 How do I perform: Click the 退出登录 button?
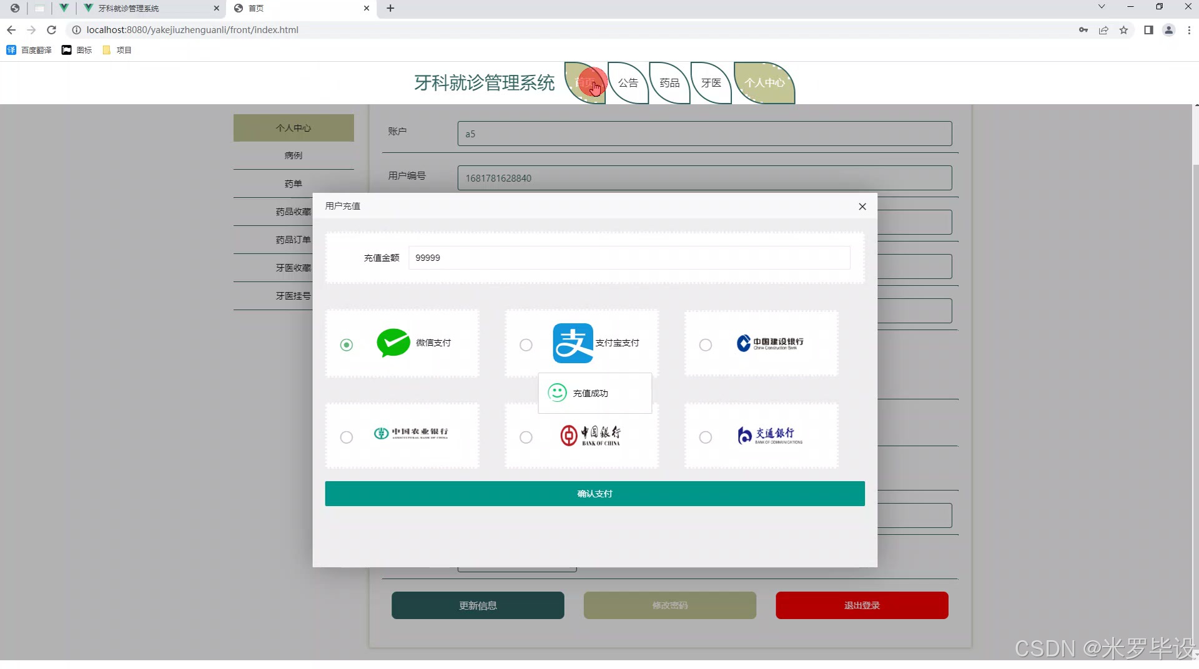point(862,605)
